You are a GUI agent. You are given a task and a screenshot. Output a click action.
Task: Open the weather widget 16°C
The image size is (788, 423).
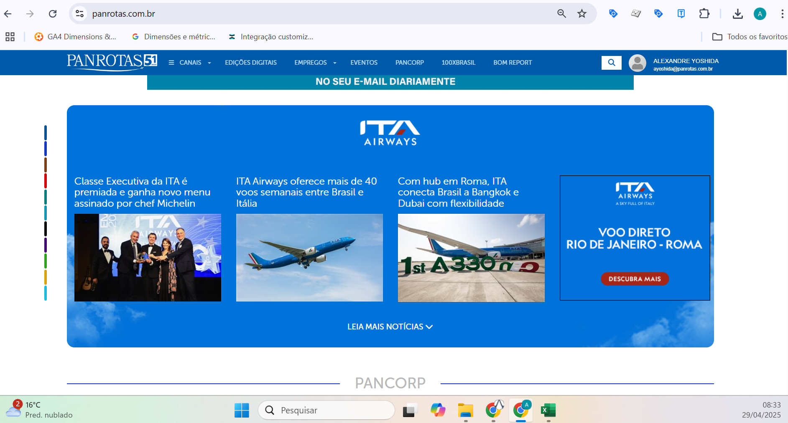pyautogui.click(x=40, y=410)
